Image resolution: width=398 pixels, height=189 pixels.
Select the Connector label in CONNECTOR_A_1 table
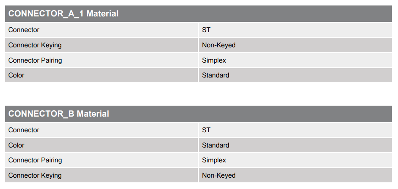24,30
